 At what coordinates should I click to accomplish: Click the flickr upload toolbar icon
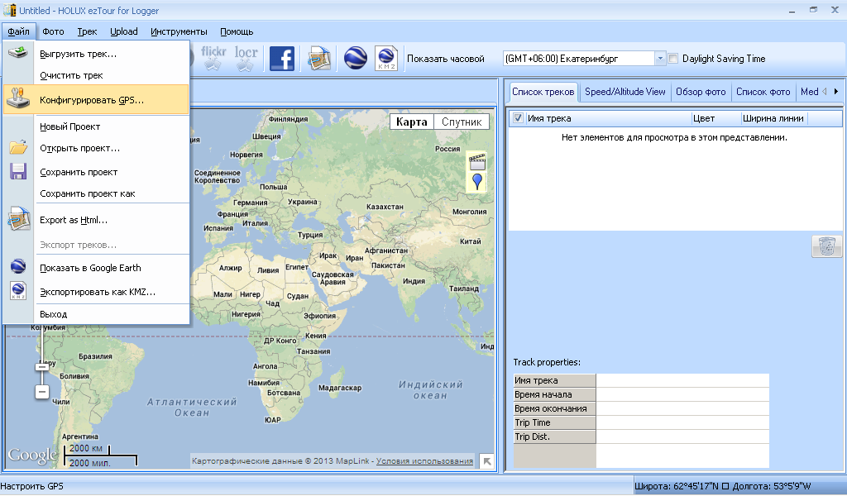(213, 59)
